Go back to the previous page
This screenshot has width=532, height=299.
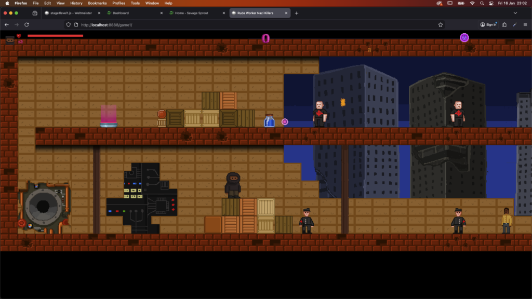pyautogui.click(x=6, y=24)
